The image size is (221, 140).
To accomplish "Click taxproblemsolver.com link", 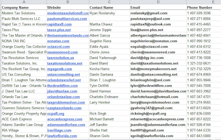I will 66,103.
